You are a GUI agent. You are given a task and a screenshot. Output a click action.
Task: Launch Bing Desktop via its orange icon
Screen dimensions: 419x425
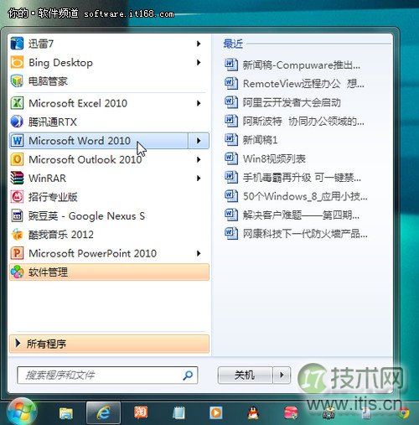tap(17, 62)
